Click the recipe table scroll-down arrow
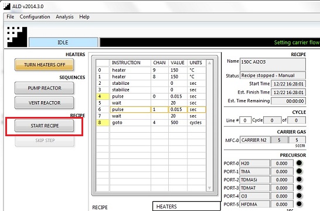The height and width of the screenshot is (211, 320). 209,188
